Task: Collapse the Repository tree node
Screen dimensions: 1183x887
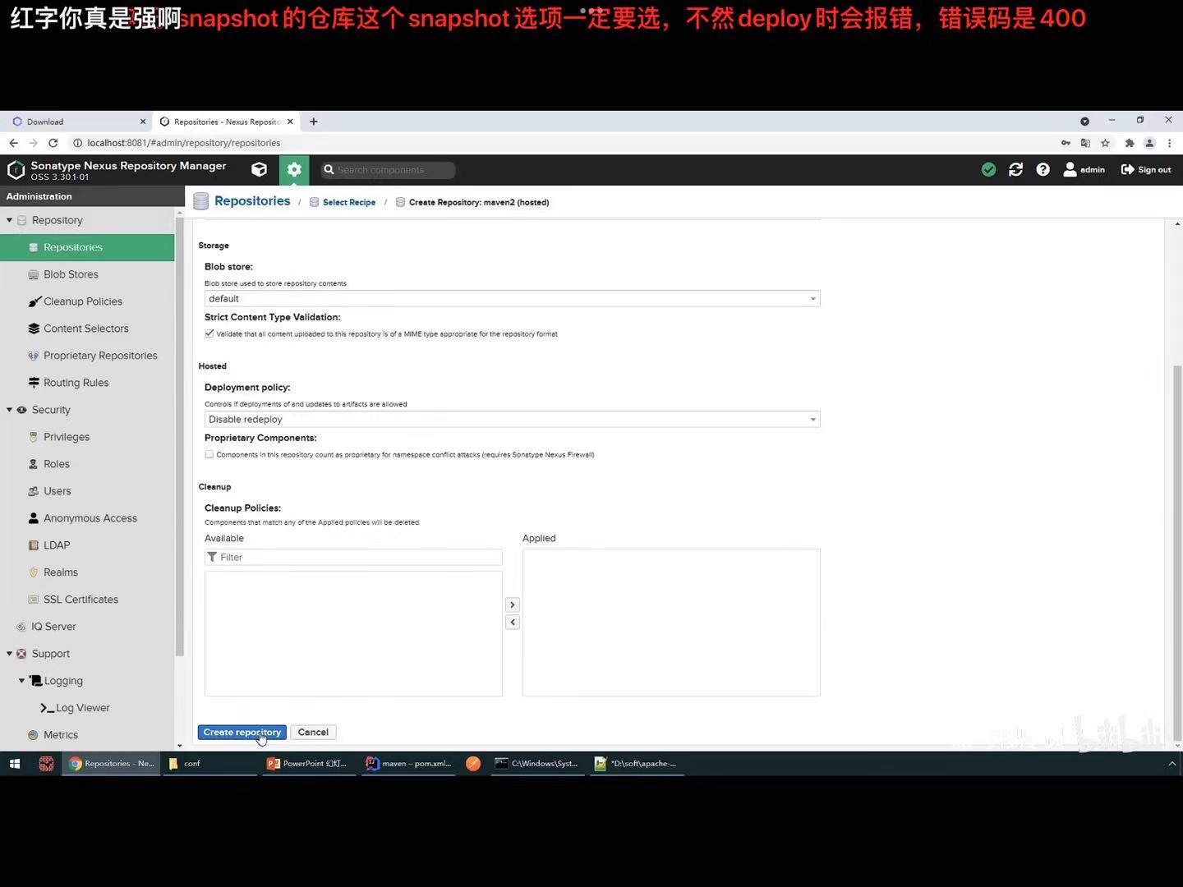Action: point(10,220)
